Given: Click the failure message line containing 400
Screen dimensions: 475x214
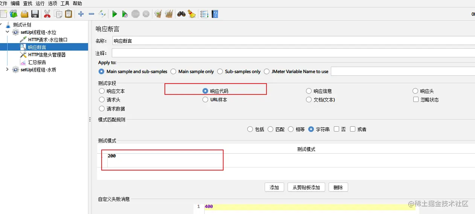Looking at the screenshot, I should [x=310, y=207].
